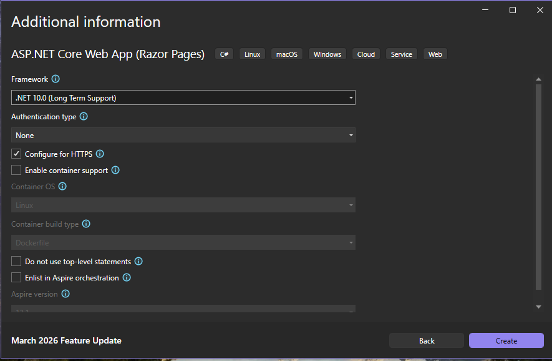The height and width of the screenshot is (361, 552).
Task: Enable the container support checkbox
Action: (x=16, y=170)
